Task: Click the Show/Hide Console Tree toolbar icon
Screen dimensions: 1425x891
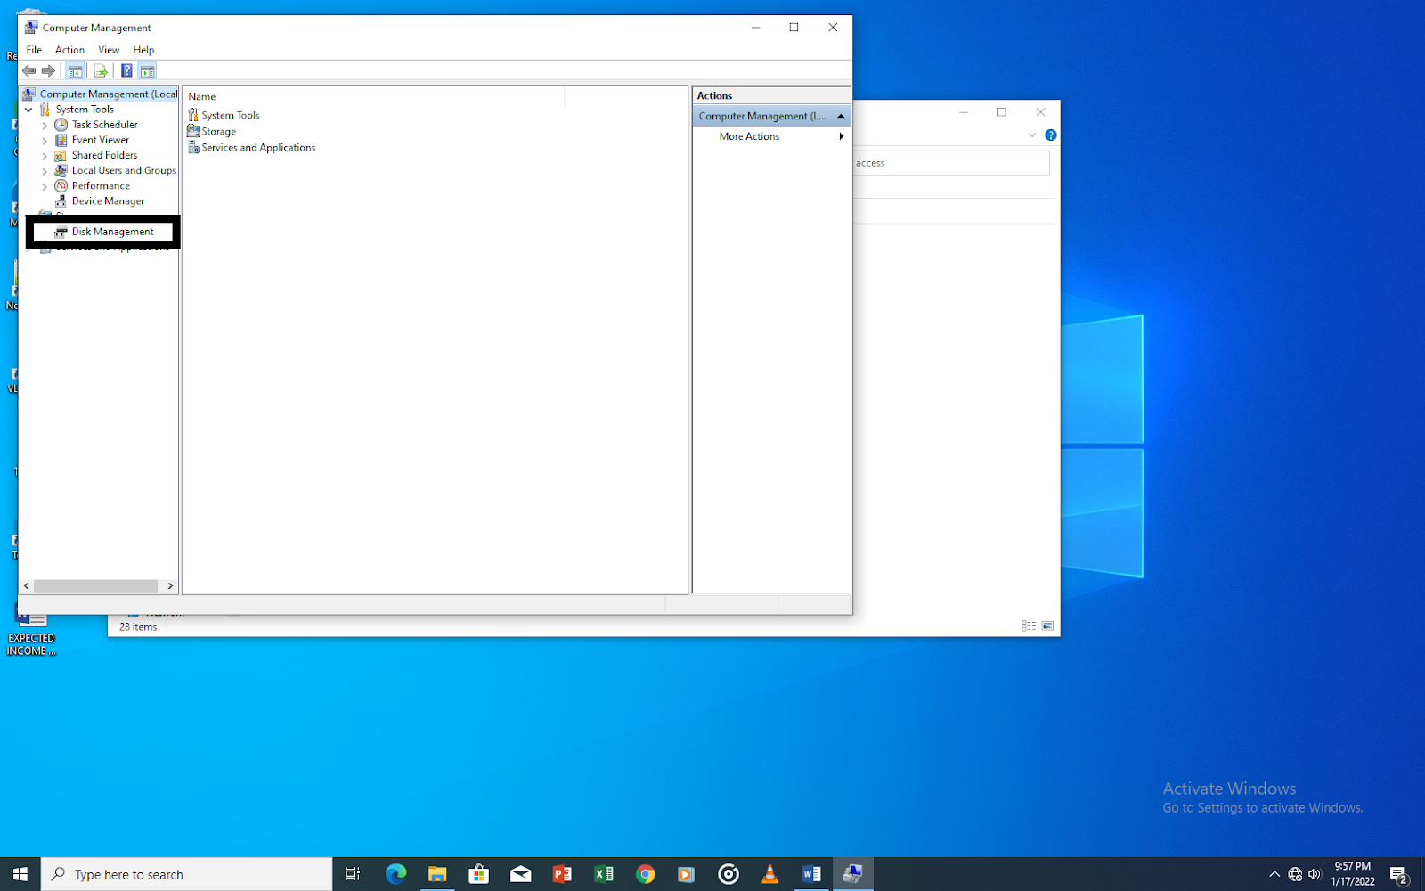Action: pos(76,71)
